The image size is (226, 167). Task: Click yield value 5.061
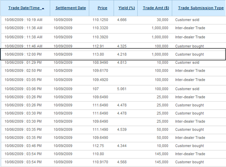(x=121, y=89)
